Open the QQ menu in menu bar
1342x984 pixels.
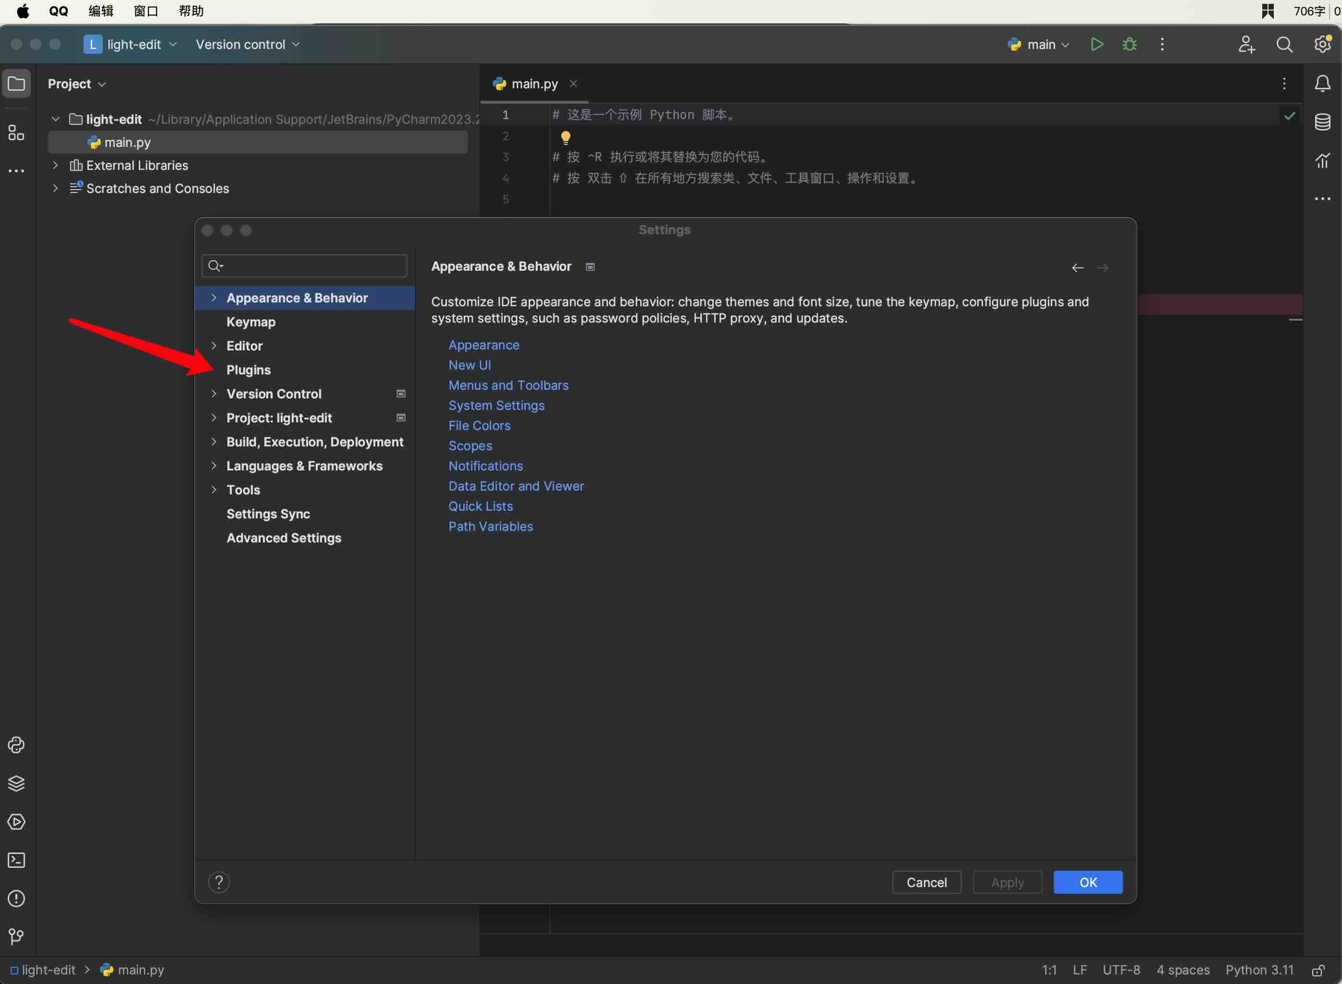[x=58, y=11]
